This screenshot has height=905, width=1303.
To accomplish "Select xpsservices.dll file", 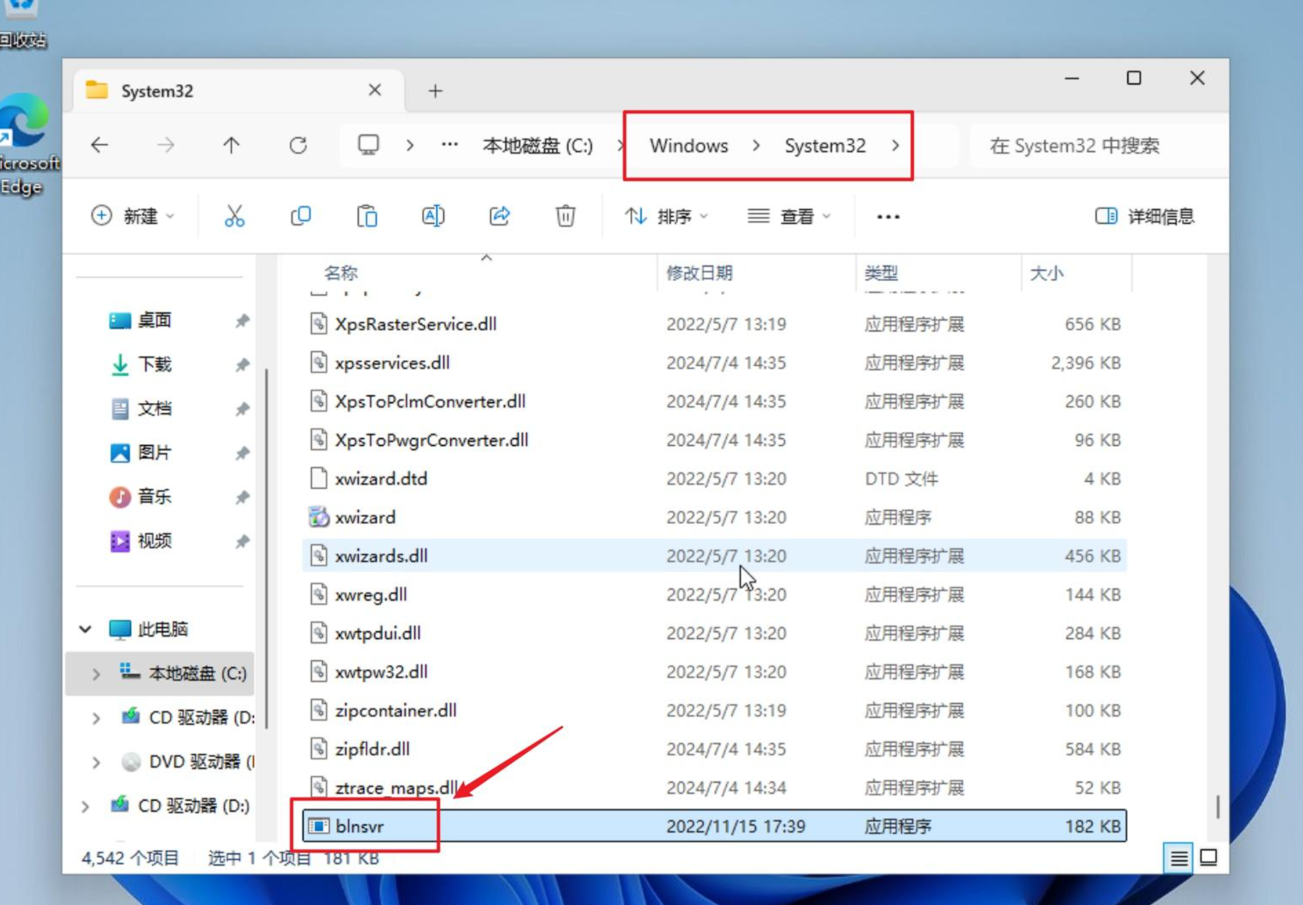I will (714, 363).
